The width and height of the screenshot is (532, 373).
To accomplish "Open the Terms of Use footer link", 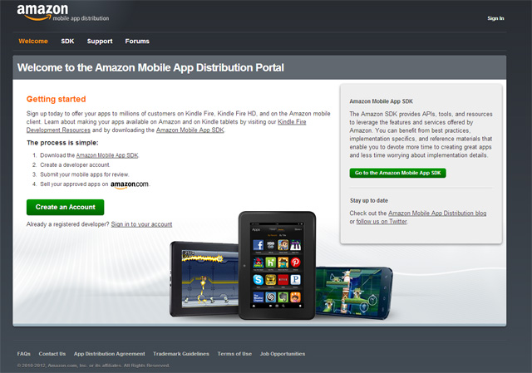I will [x=234, y=354].
